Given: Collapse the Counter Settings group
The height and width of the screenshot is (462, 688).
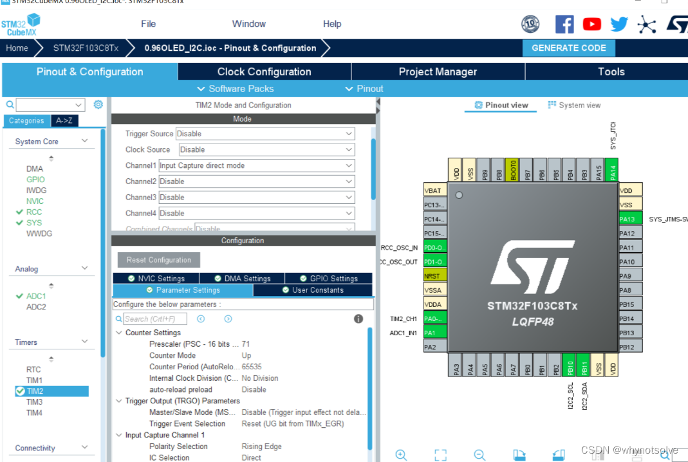Looking at the screenshot, I should (118, 333).
